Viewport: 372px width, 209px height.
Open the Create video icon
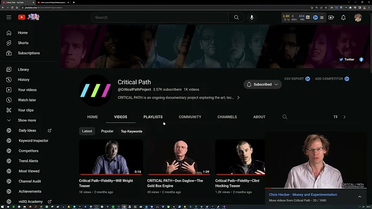point(331,18)
